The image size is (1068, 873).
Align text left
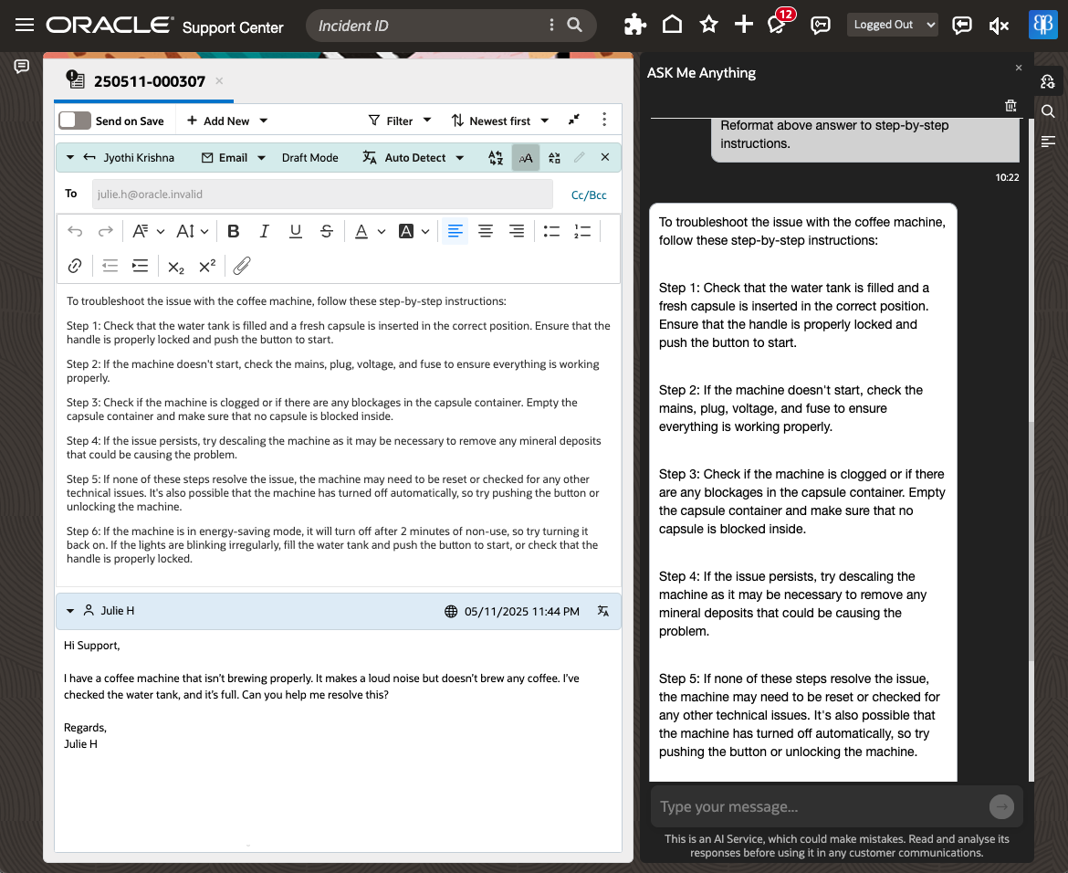pos(455,232)
